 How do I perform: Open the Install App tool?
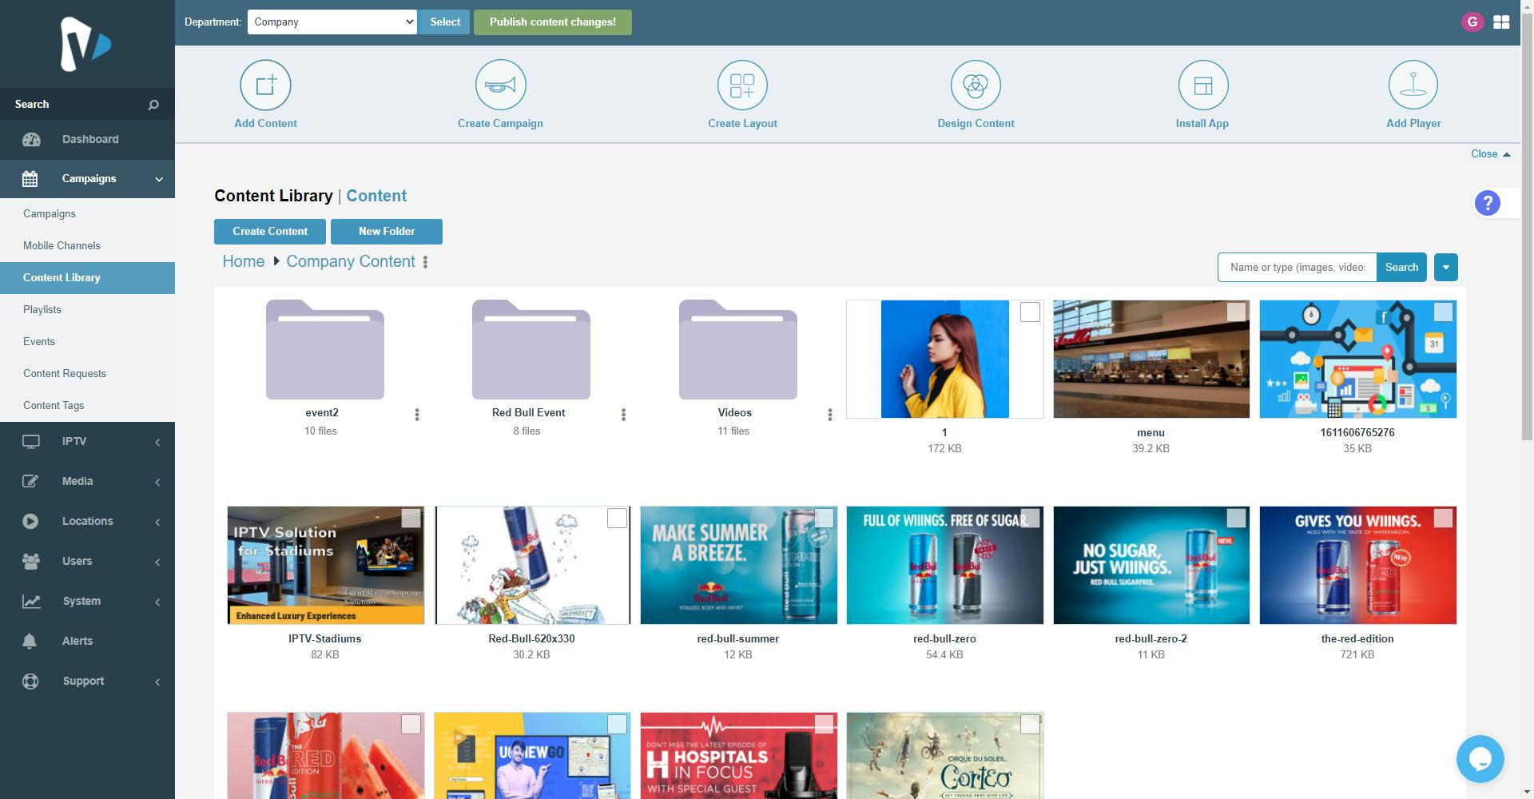point(1202,85)
